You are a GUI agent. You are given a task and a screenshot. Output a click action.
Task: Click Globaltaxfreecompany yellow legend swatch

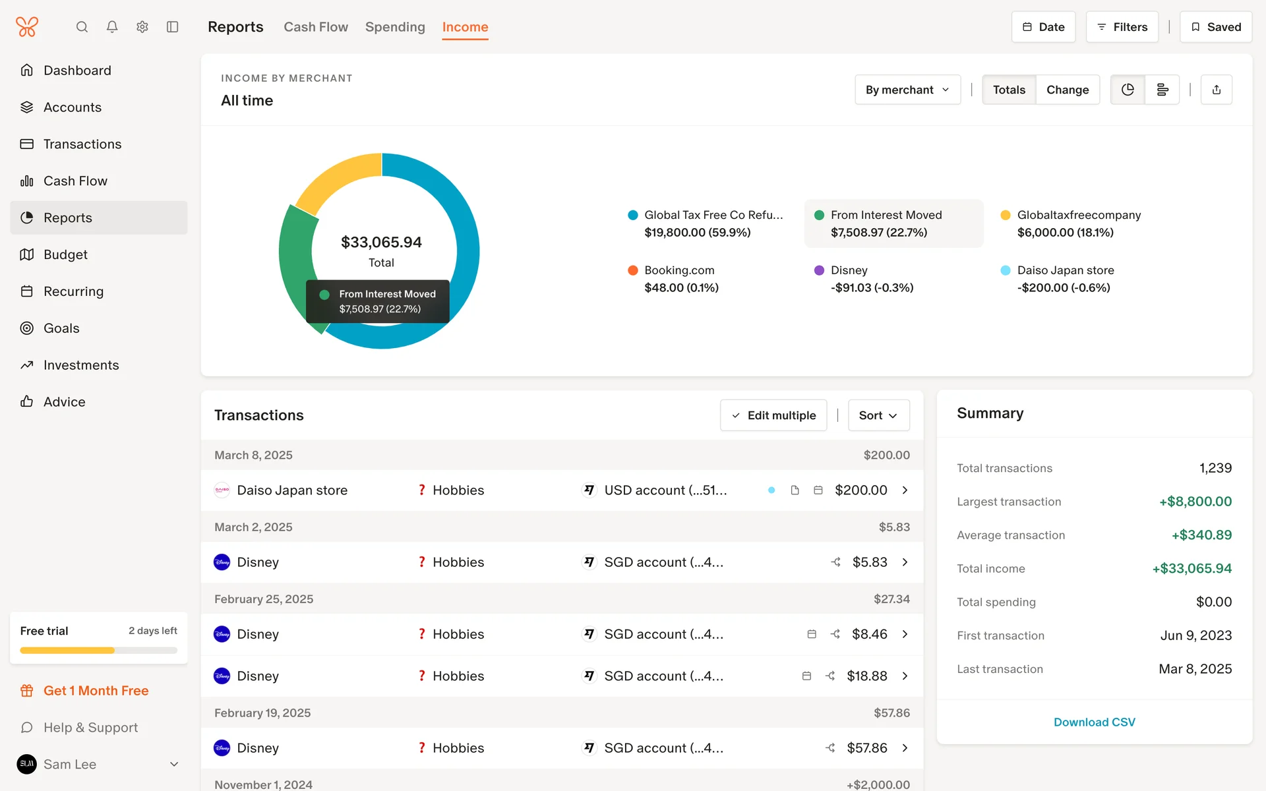pyautogui.click(x=1006, y=215)
